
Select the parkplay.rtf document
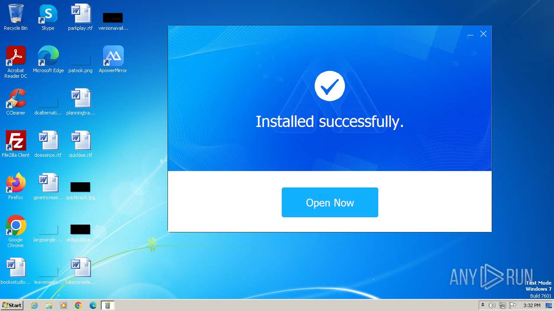(81, 17)
